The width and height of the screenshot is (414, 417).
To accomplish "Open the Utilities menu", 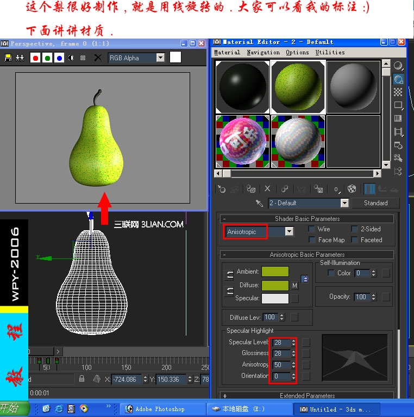I will [x=330, y=52].
